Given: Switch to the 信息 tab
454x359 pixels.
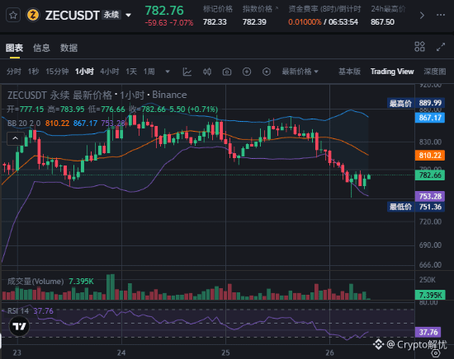Looking at the screenshot, I should 41,48.
